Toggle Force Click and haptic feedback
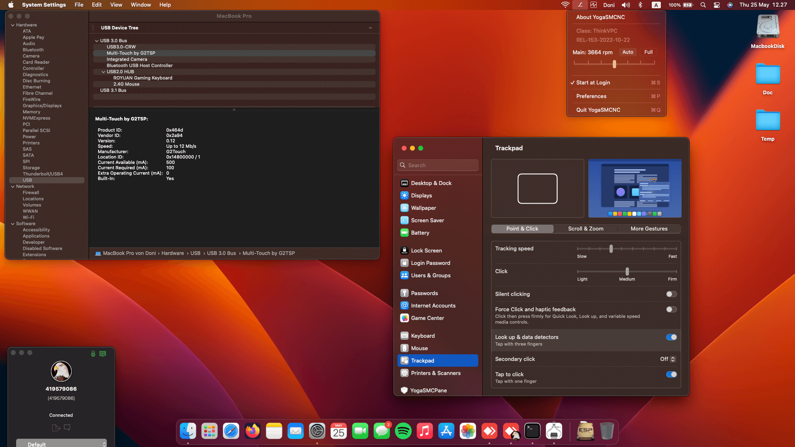The image size is (795, 447). [671, 310]
